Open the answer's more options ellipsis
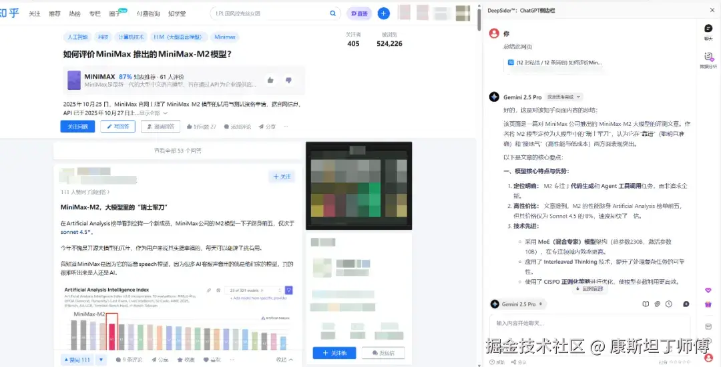The image size is (721, 367). click(232, 360)
